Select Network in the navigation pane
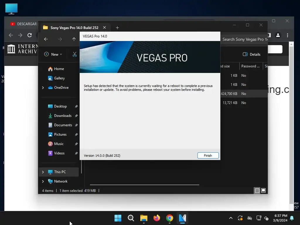The width and height of the screenshot is (300, 225). point(61,181)
